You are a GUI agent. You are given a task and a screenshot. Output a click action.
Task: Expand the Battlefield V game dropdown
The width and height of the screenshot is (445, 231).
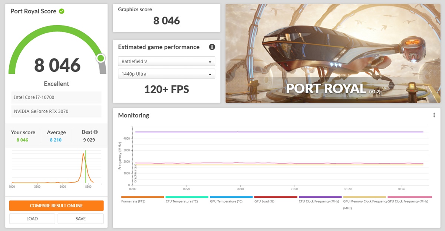point(167,61)
